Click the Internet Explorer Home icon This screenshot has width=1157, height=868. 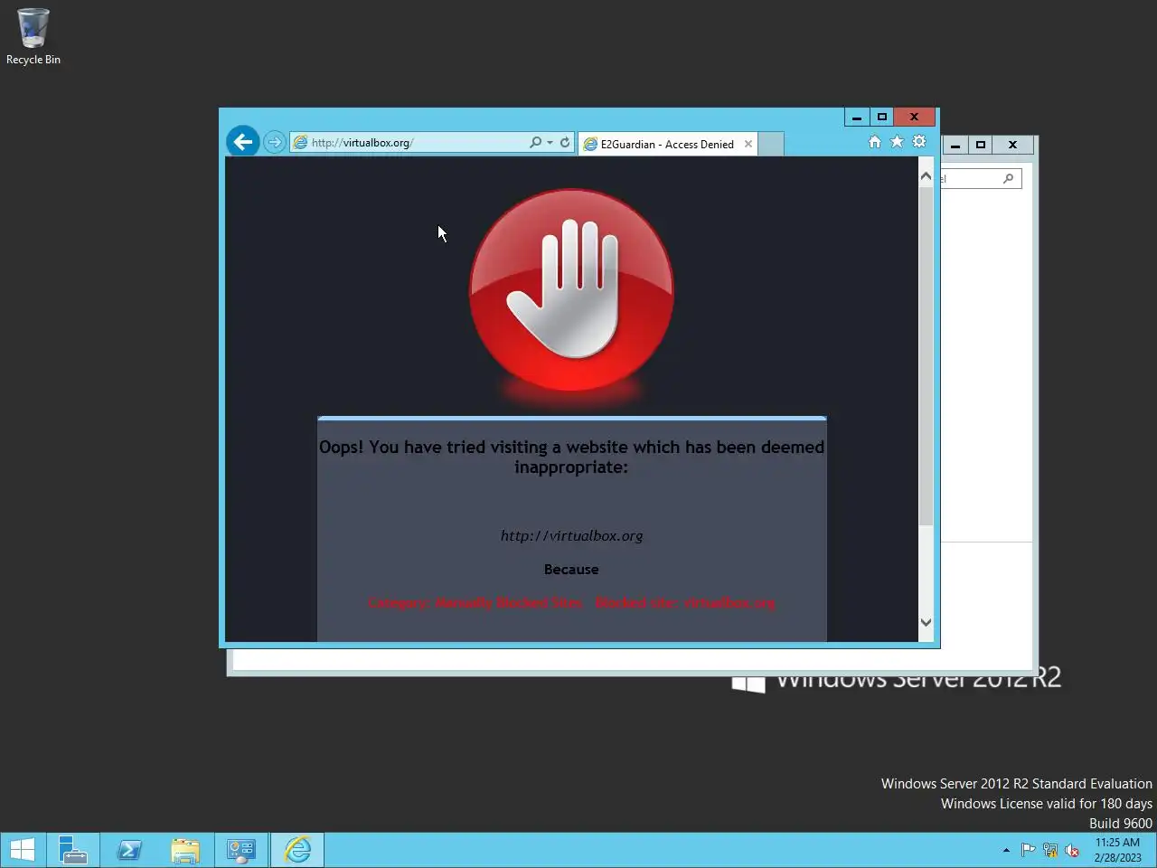coord(874,141)
